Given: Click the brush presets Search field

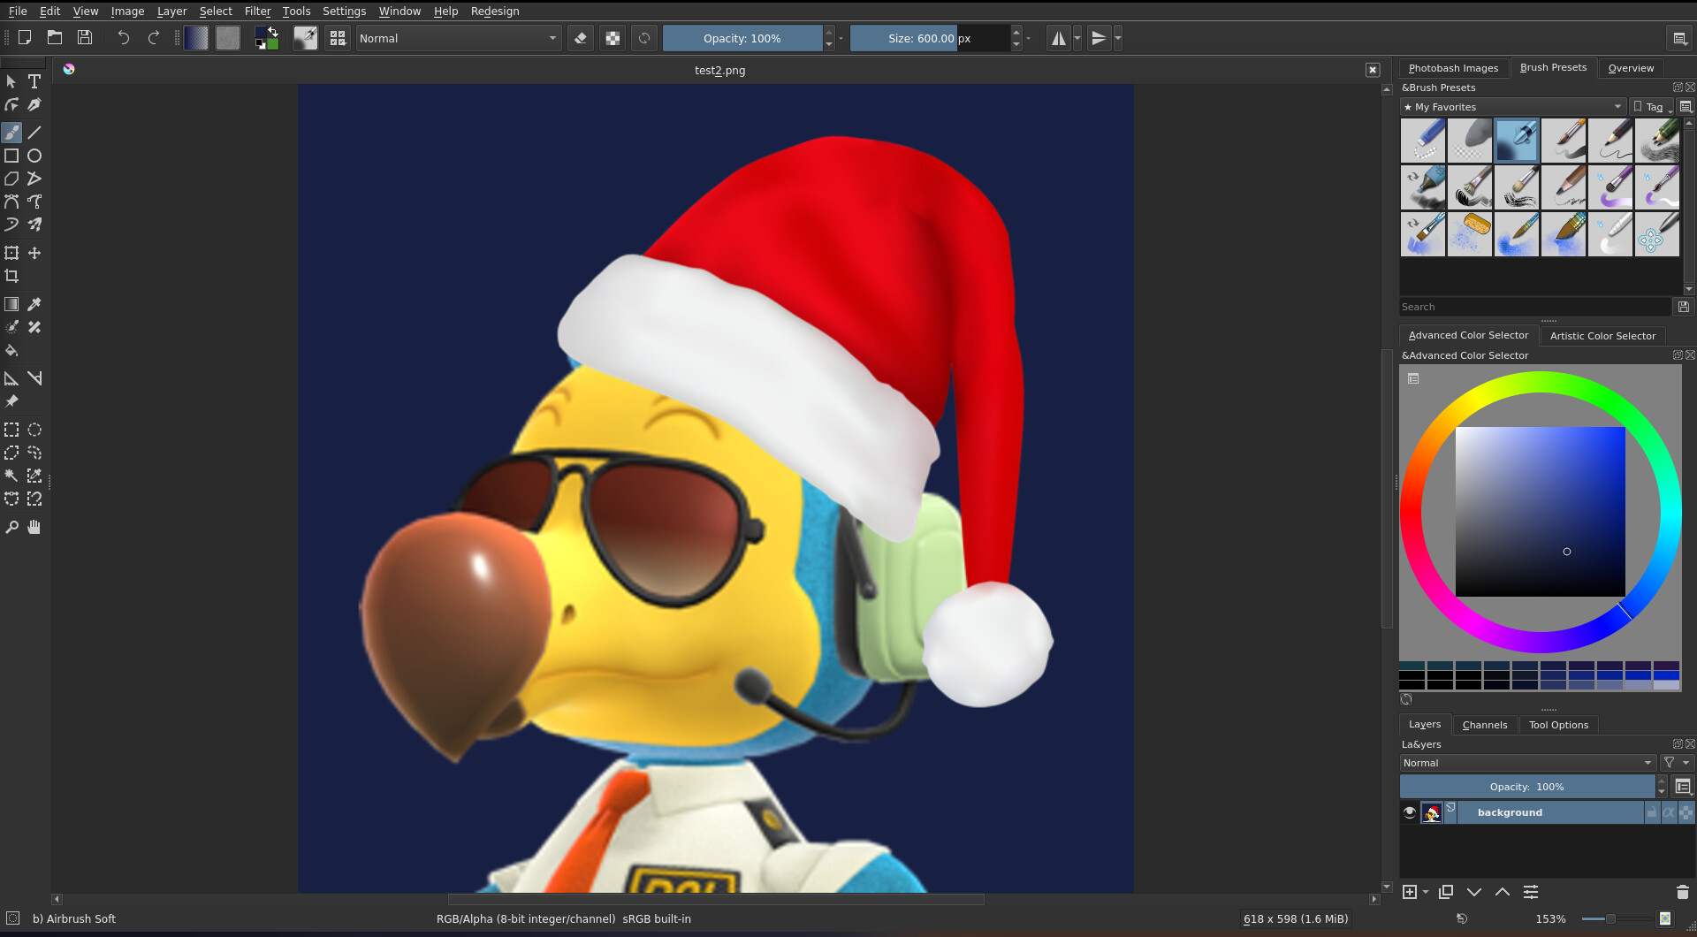Looking at the screenshot, I should point(1535,307).
